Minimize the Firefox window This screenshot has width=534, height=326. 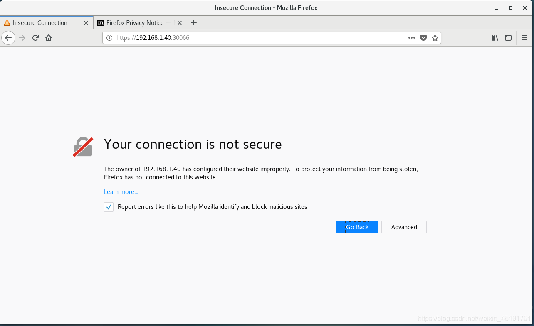pyautogui.click(x=497, y=8)
